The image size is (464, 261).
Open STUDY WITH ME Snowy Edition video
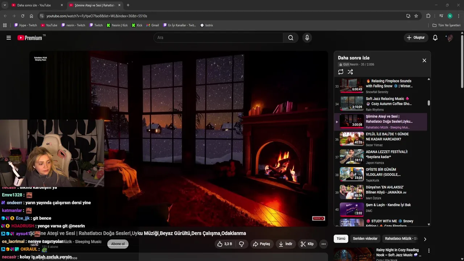coord(380,223)
